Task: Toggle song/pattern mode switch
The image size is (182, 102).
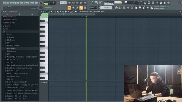Action: (x=46, y=3)
